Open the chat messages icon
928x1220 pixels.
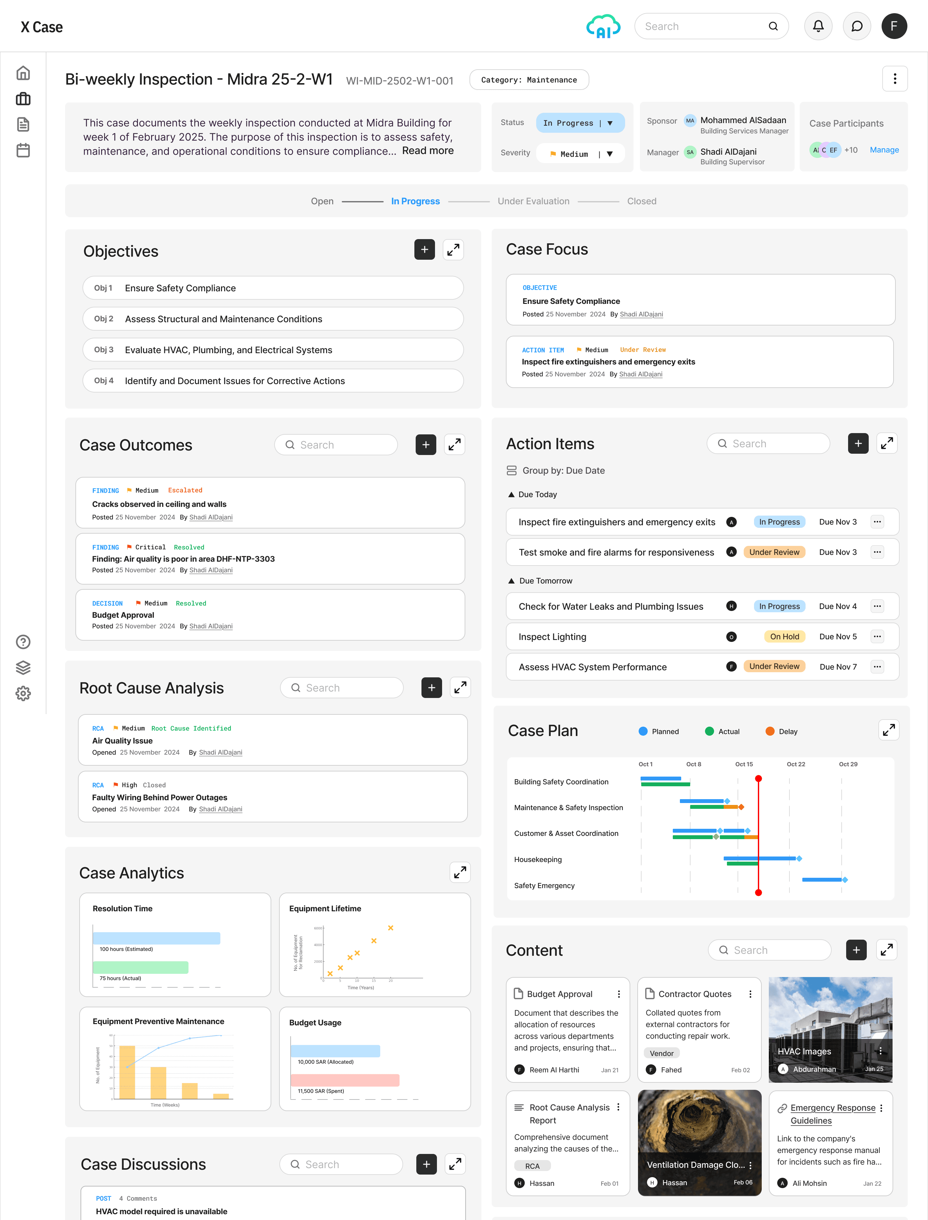click(x=857, y=26)
